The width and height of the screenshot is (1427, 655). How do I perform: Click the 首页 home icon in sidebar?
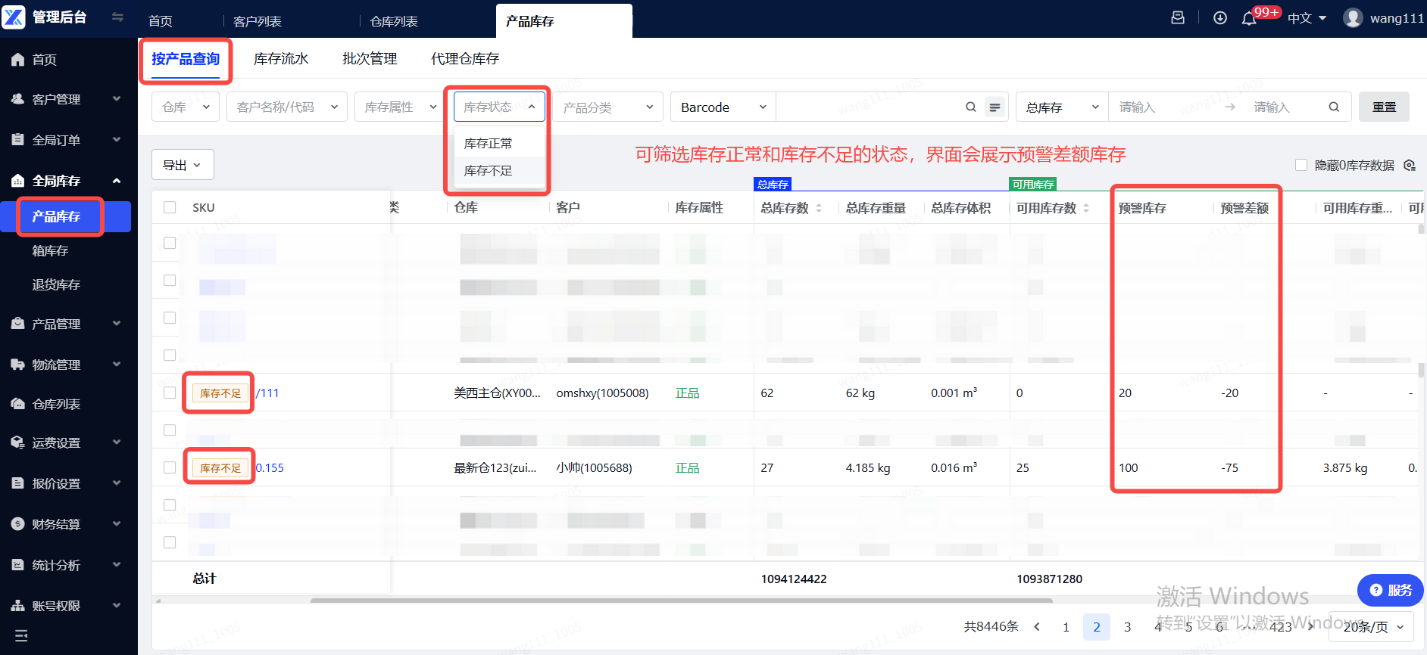pos(17,59)
